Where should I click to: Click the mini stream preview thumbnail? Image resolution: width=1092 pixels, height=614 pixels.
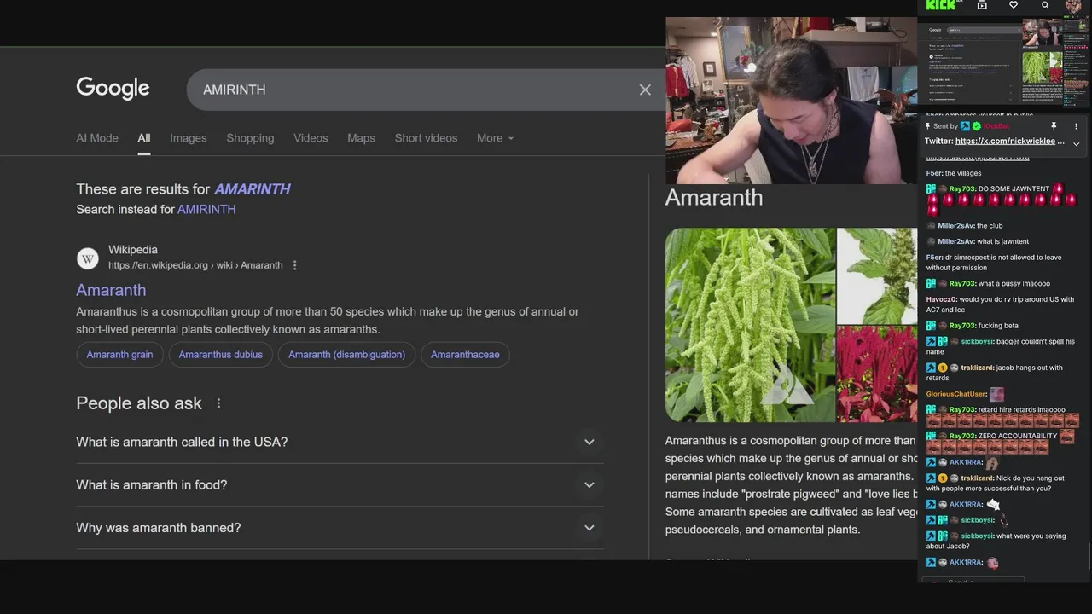[x=1004, y=63]
